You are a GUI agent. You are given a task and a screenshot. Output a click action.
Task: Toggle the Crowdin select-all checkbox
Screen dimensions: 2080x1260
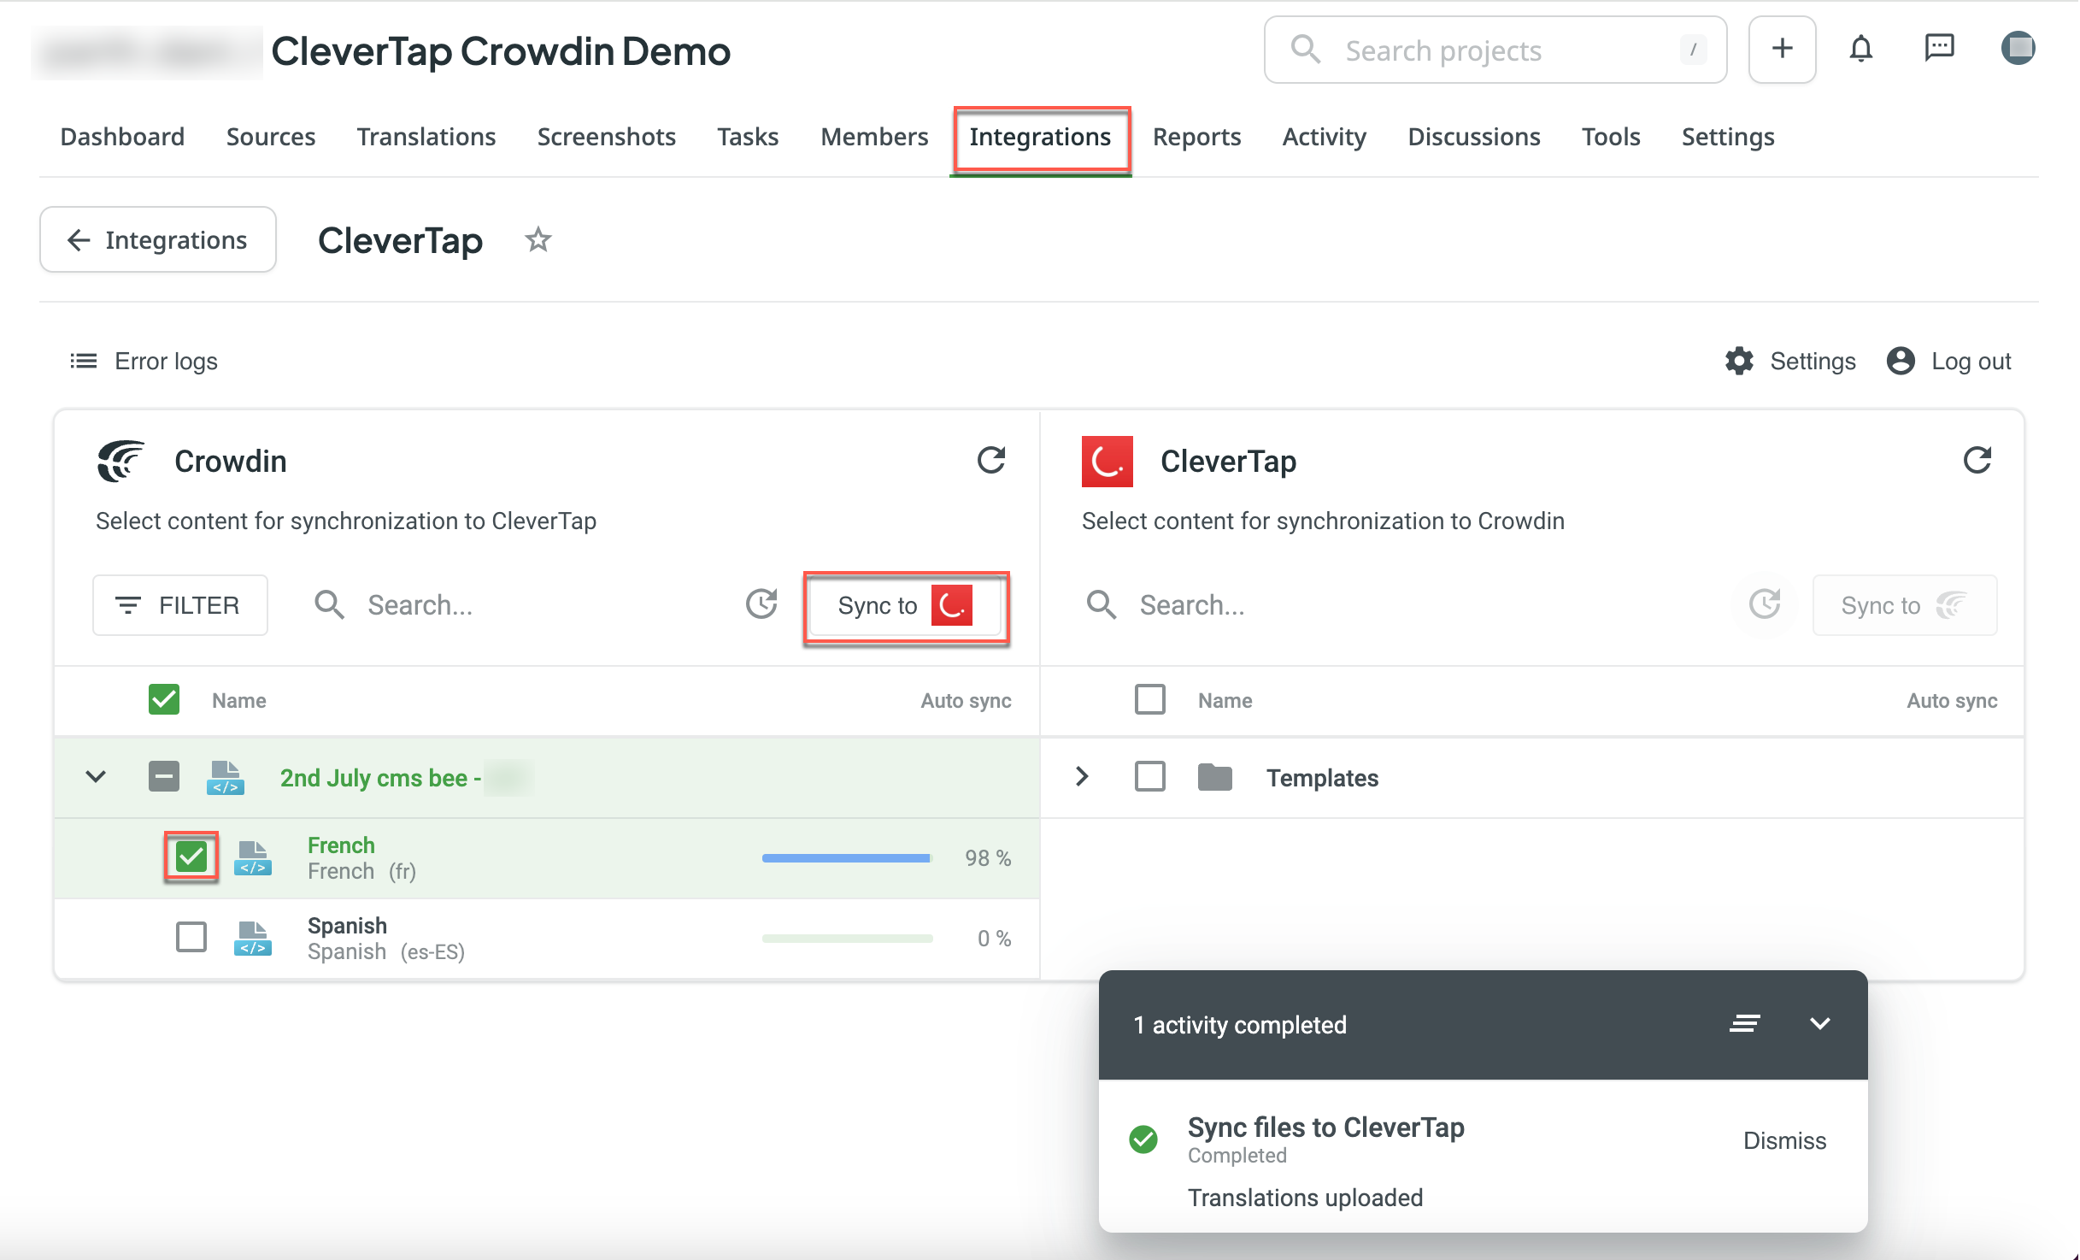(x=164, y=699)
